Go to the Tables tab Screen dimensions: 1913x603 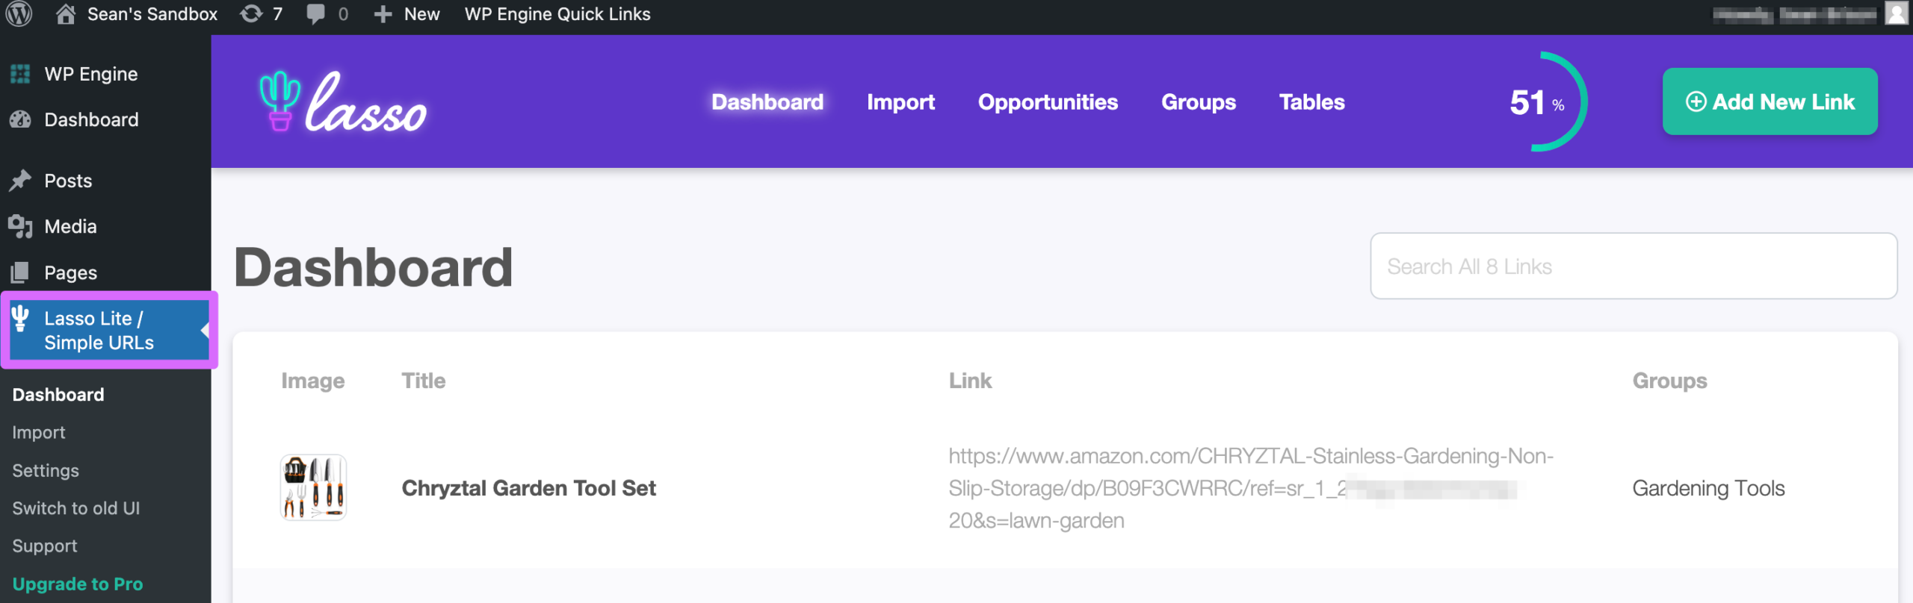(x=1311, y=102)
